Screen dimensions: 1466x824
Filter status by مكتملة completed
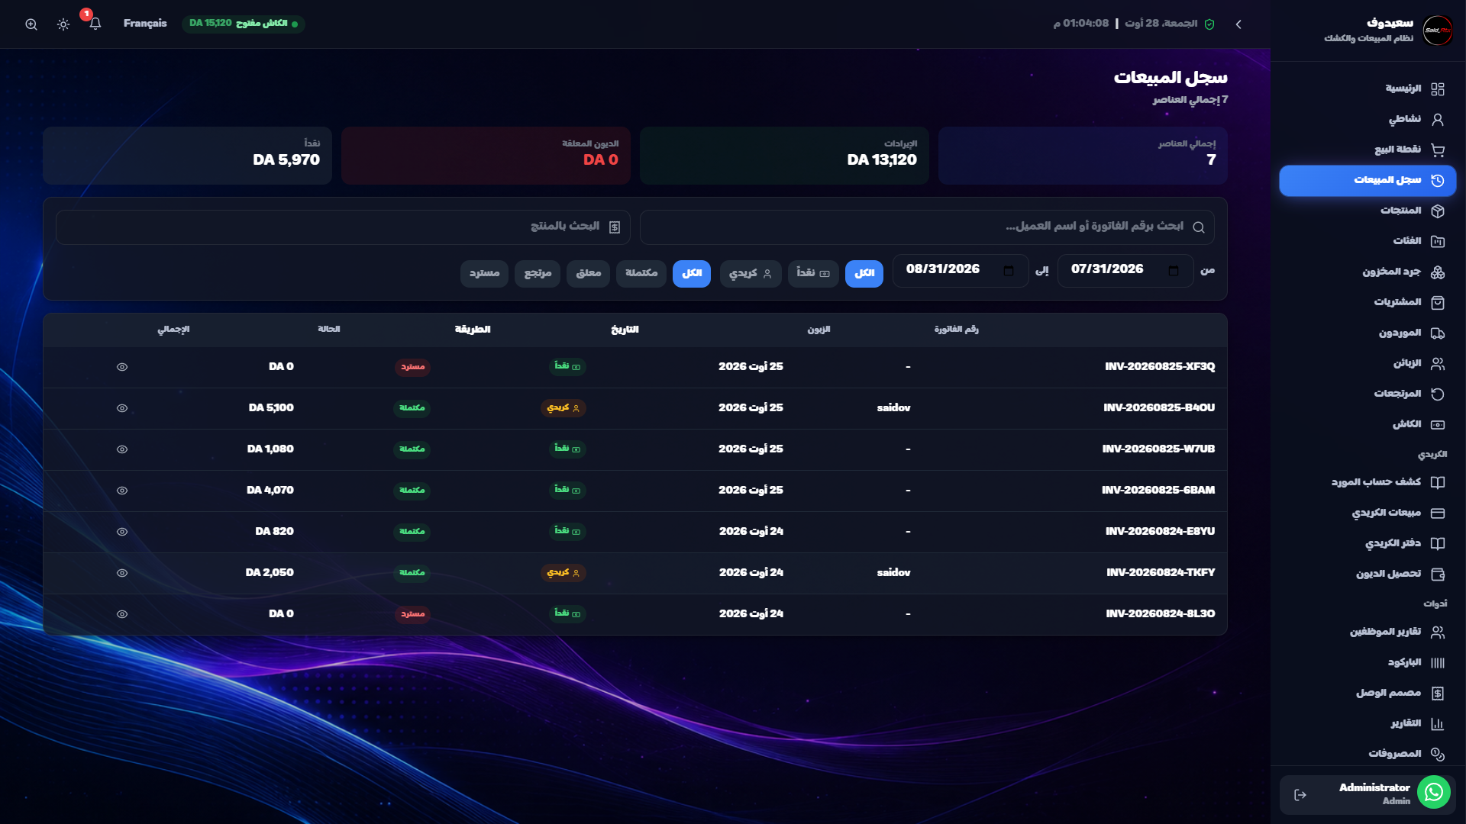pos(641,274)
